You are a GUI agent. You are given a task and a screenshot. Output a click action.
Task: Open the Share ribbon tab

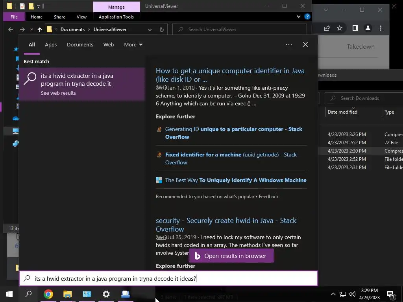click(60, 17)
